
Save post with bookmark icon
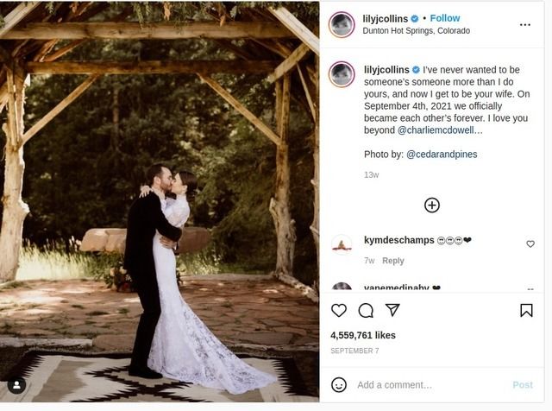pos(526,310)
